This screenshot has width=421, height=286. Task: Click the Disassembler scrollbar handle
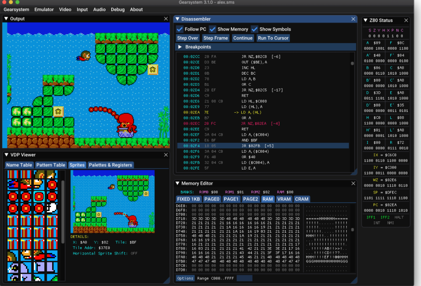click(x=352, y=63)
